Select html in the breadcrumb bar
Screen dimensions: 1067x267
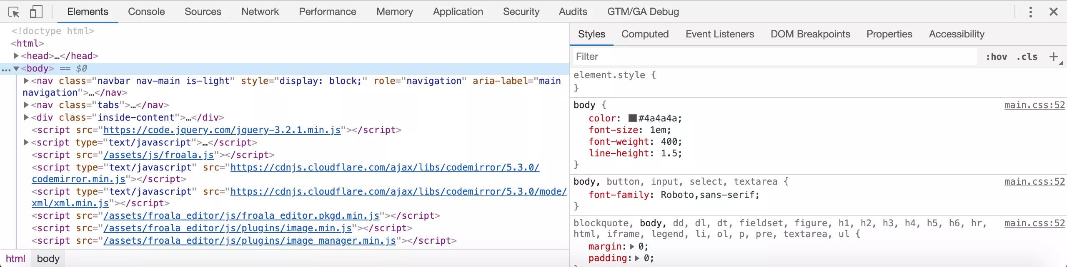(x=15, y=259)
